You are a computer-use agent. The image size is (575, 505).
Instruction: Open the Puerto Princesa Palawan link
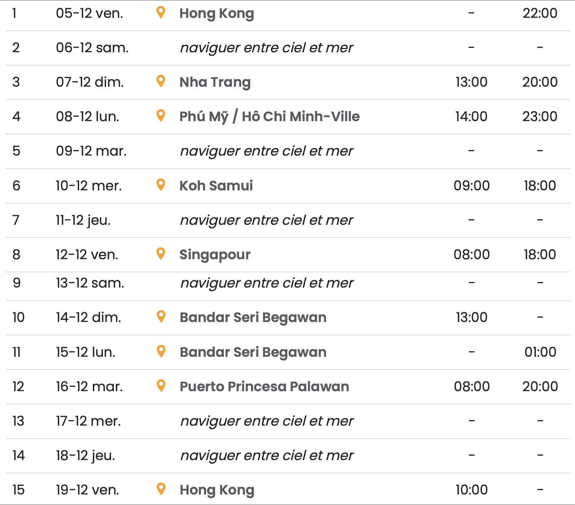pos(264,387)
